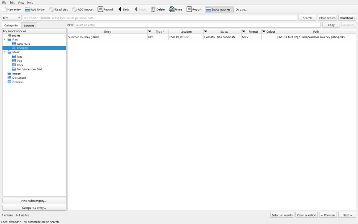Open the Display menu in the toolbar

tap(241, 9)
